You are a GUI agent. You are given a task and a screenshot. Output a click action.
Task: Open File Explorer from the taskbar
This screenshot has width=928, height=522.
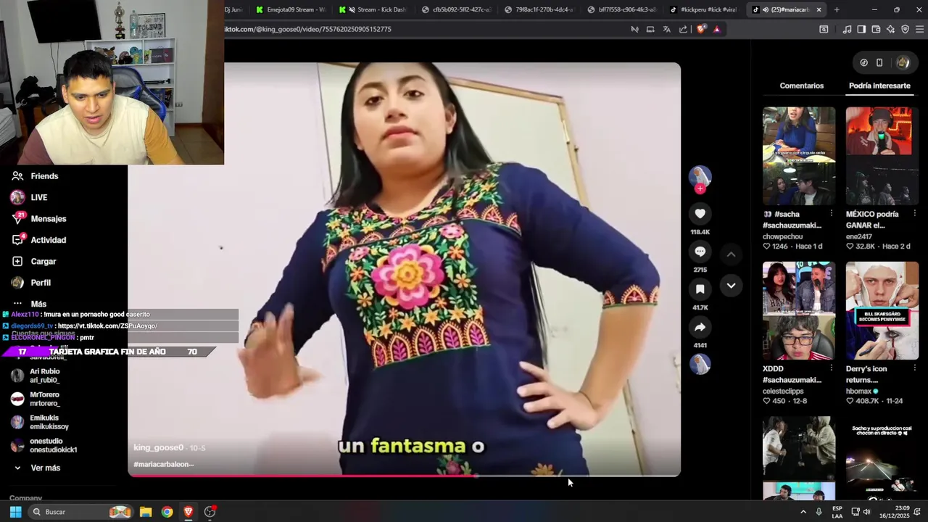146,512
